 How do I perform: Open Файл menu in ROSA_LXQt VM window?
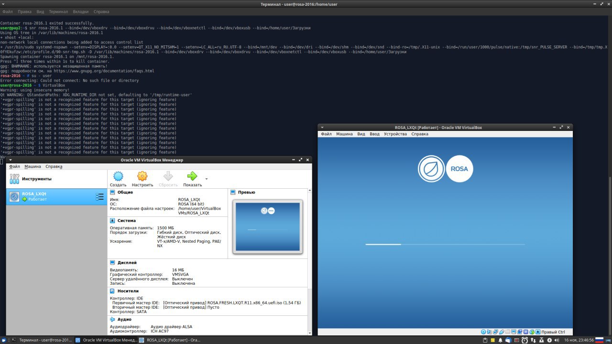point(326,134)
